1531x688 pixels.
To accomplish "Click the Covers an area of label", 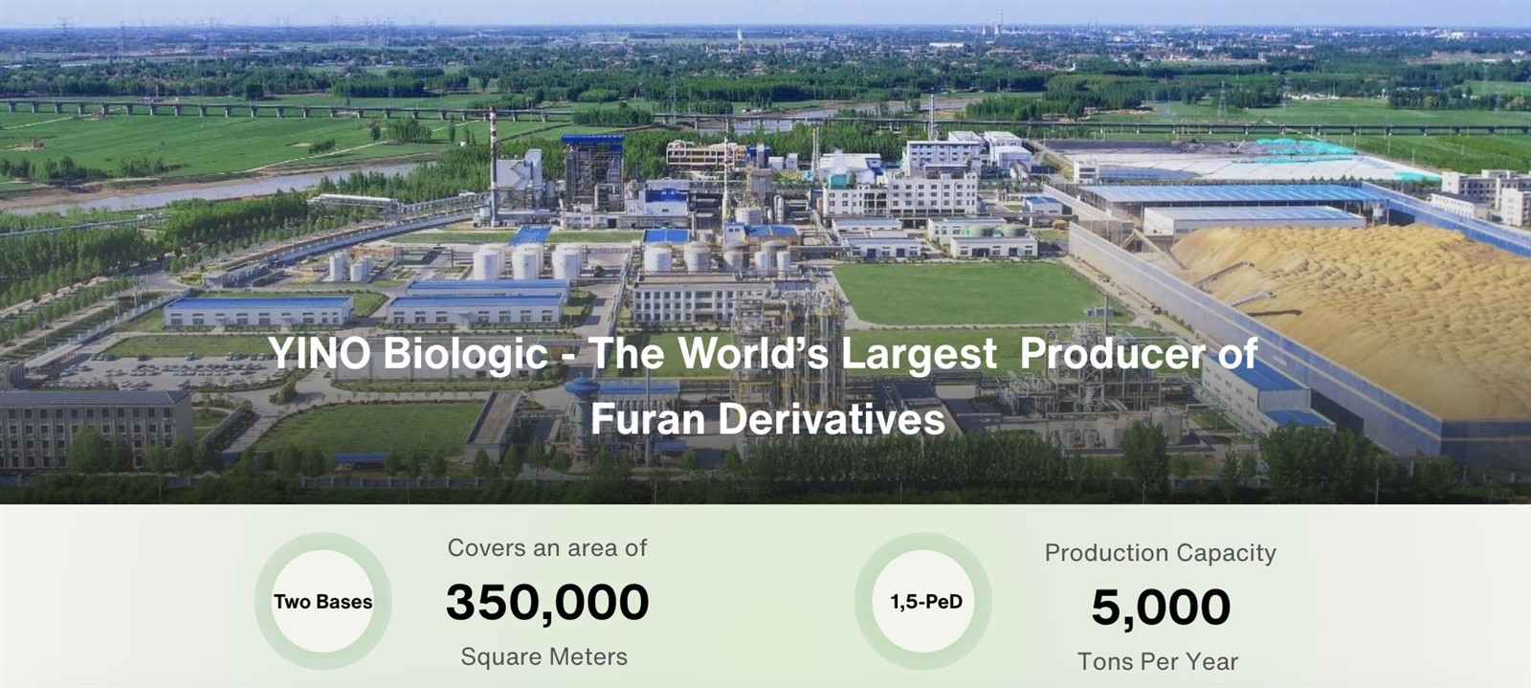I will point(547,548).
